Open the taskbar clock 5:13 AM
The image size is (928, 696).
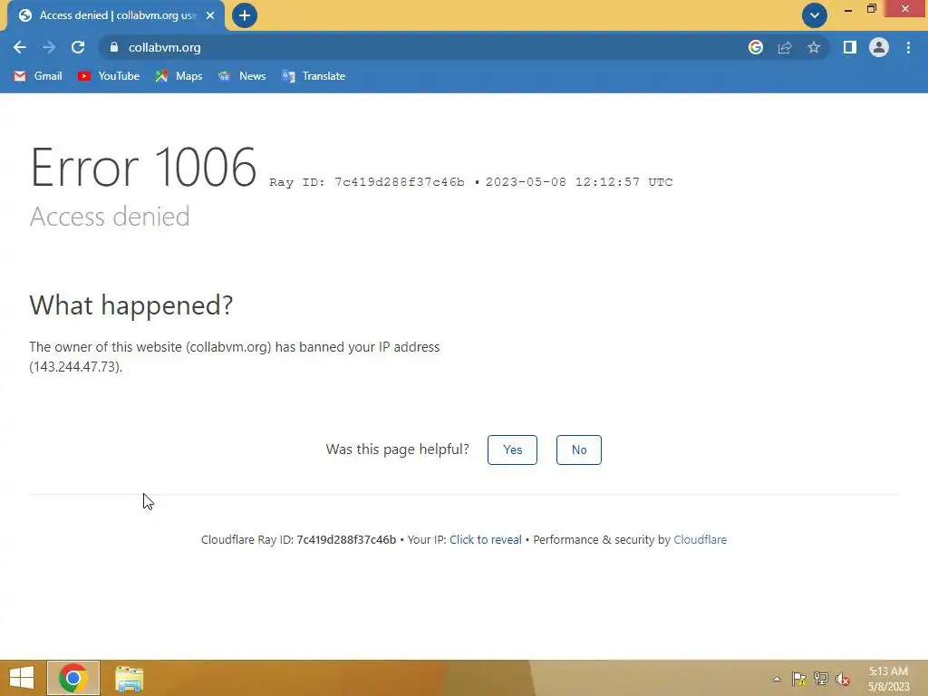coord(888,679)
